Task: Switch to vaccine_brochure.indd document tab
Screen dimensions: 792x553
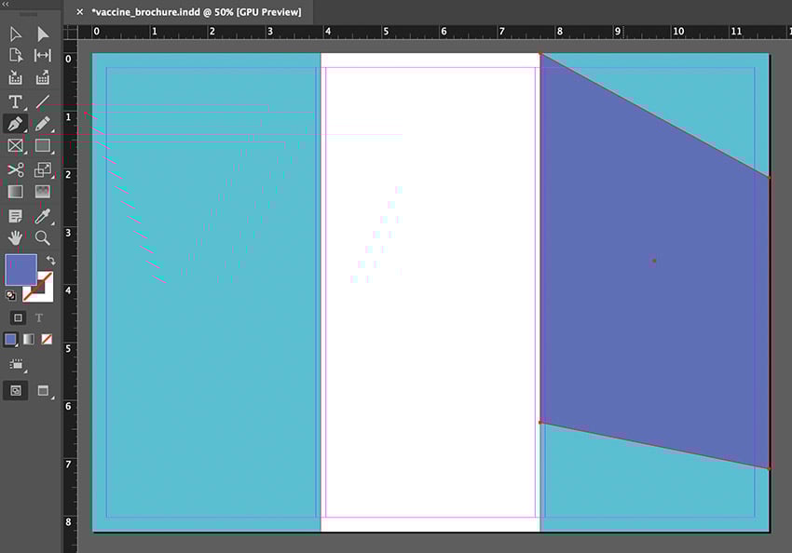Action: (196, 11)
